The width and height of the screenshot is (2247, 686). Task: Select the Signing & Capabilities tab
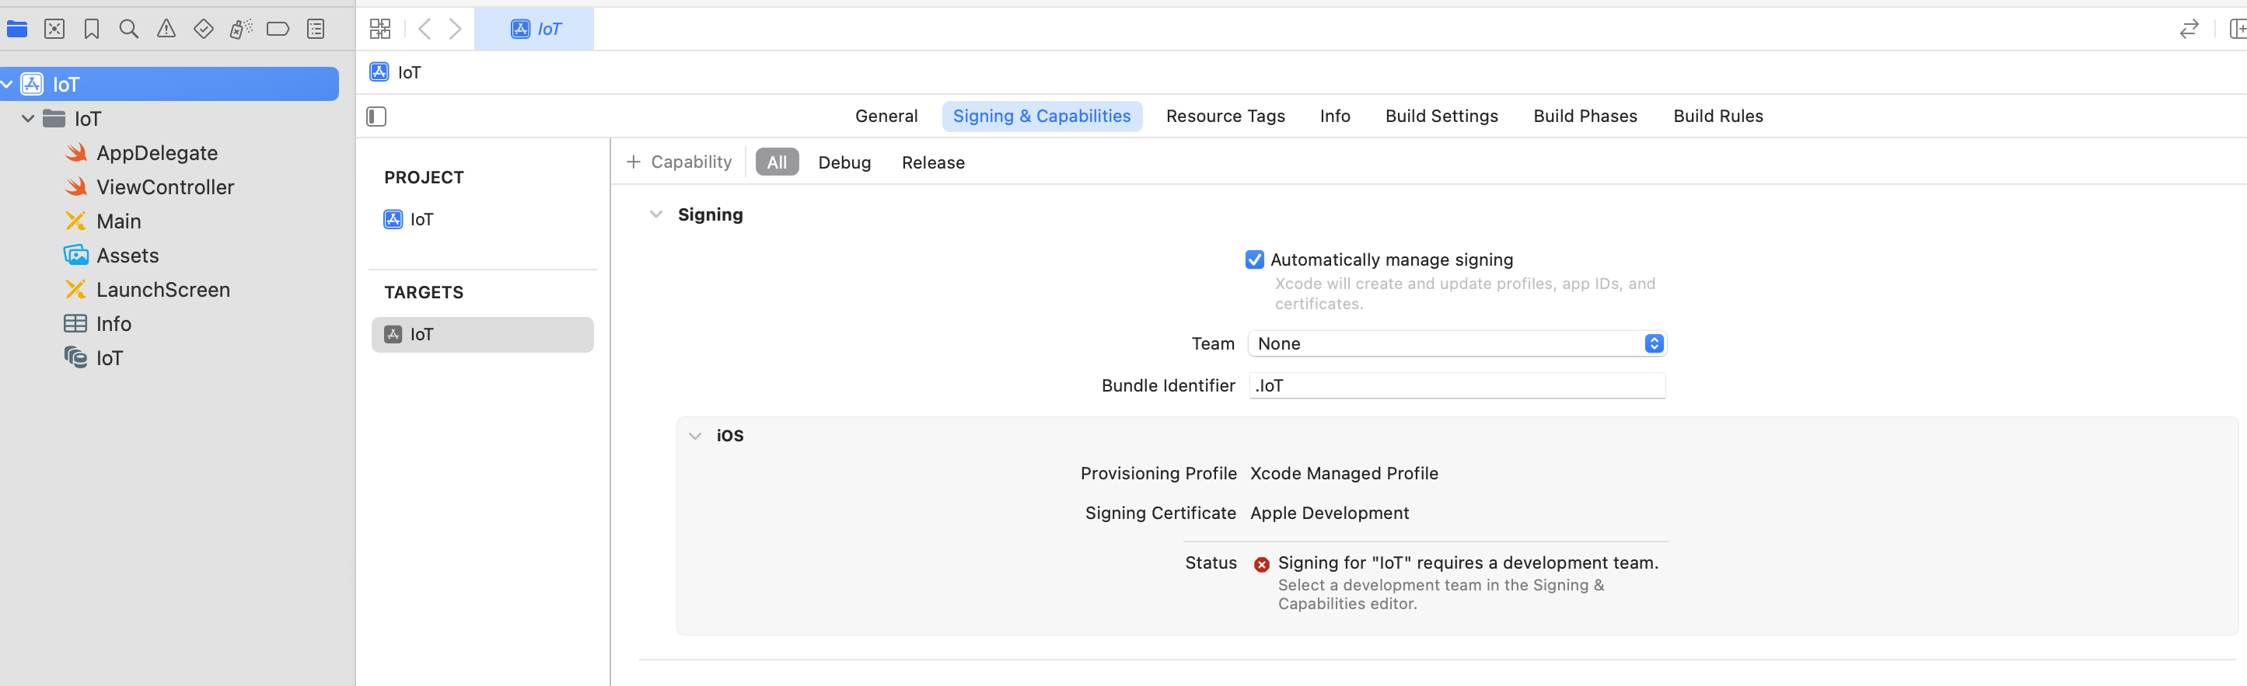pos(1042,116)
